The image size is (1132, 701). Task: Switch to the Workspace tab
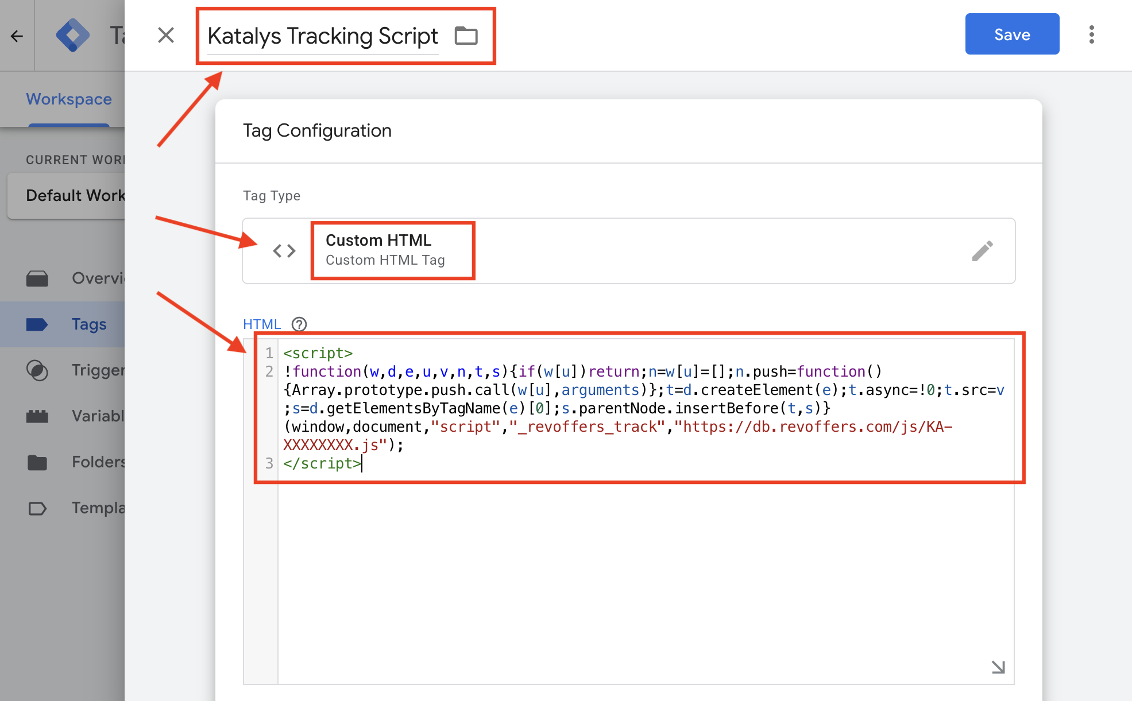(69, 99)
